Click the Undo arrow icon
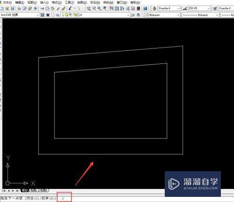The height and width of the screenshot is (202, 234). click(70, 8)
